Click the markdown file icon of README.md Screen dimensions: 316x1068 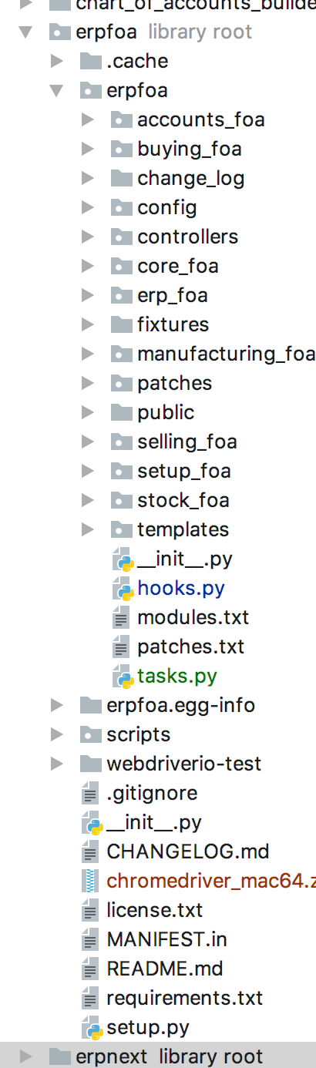point(91,969)
